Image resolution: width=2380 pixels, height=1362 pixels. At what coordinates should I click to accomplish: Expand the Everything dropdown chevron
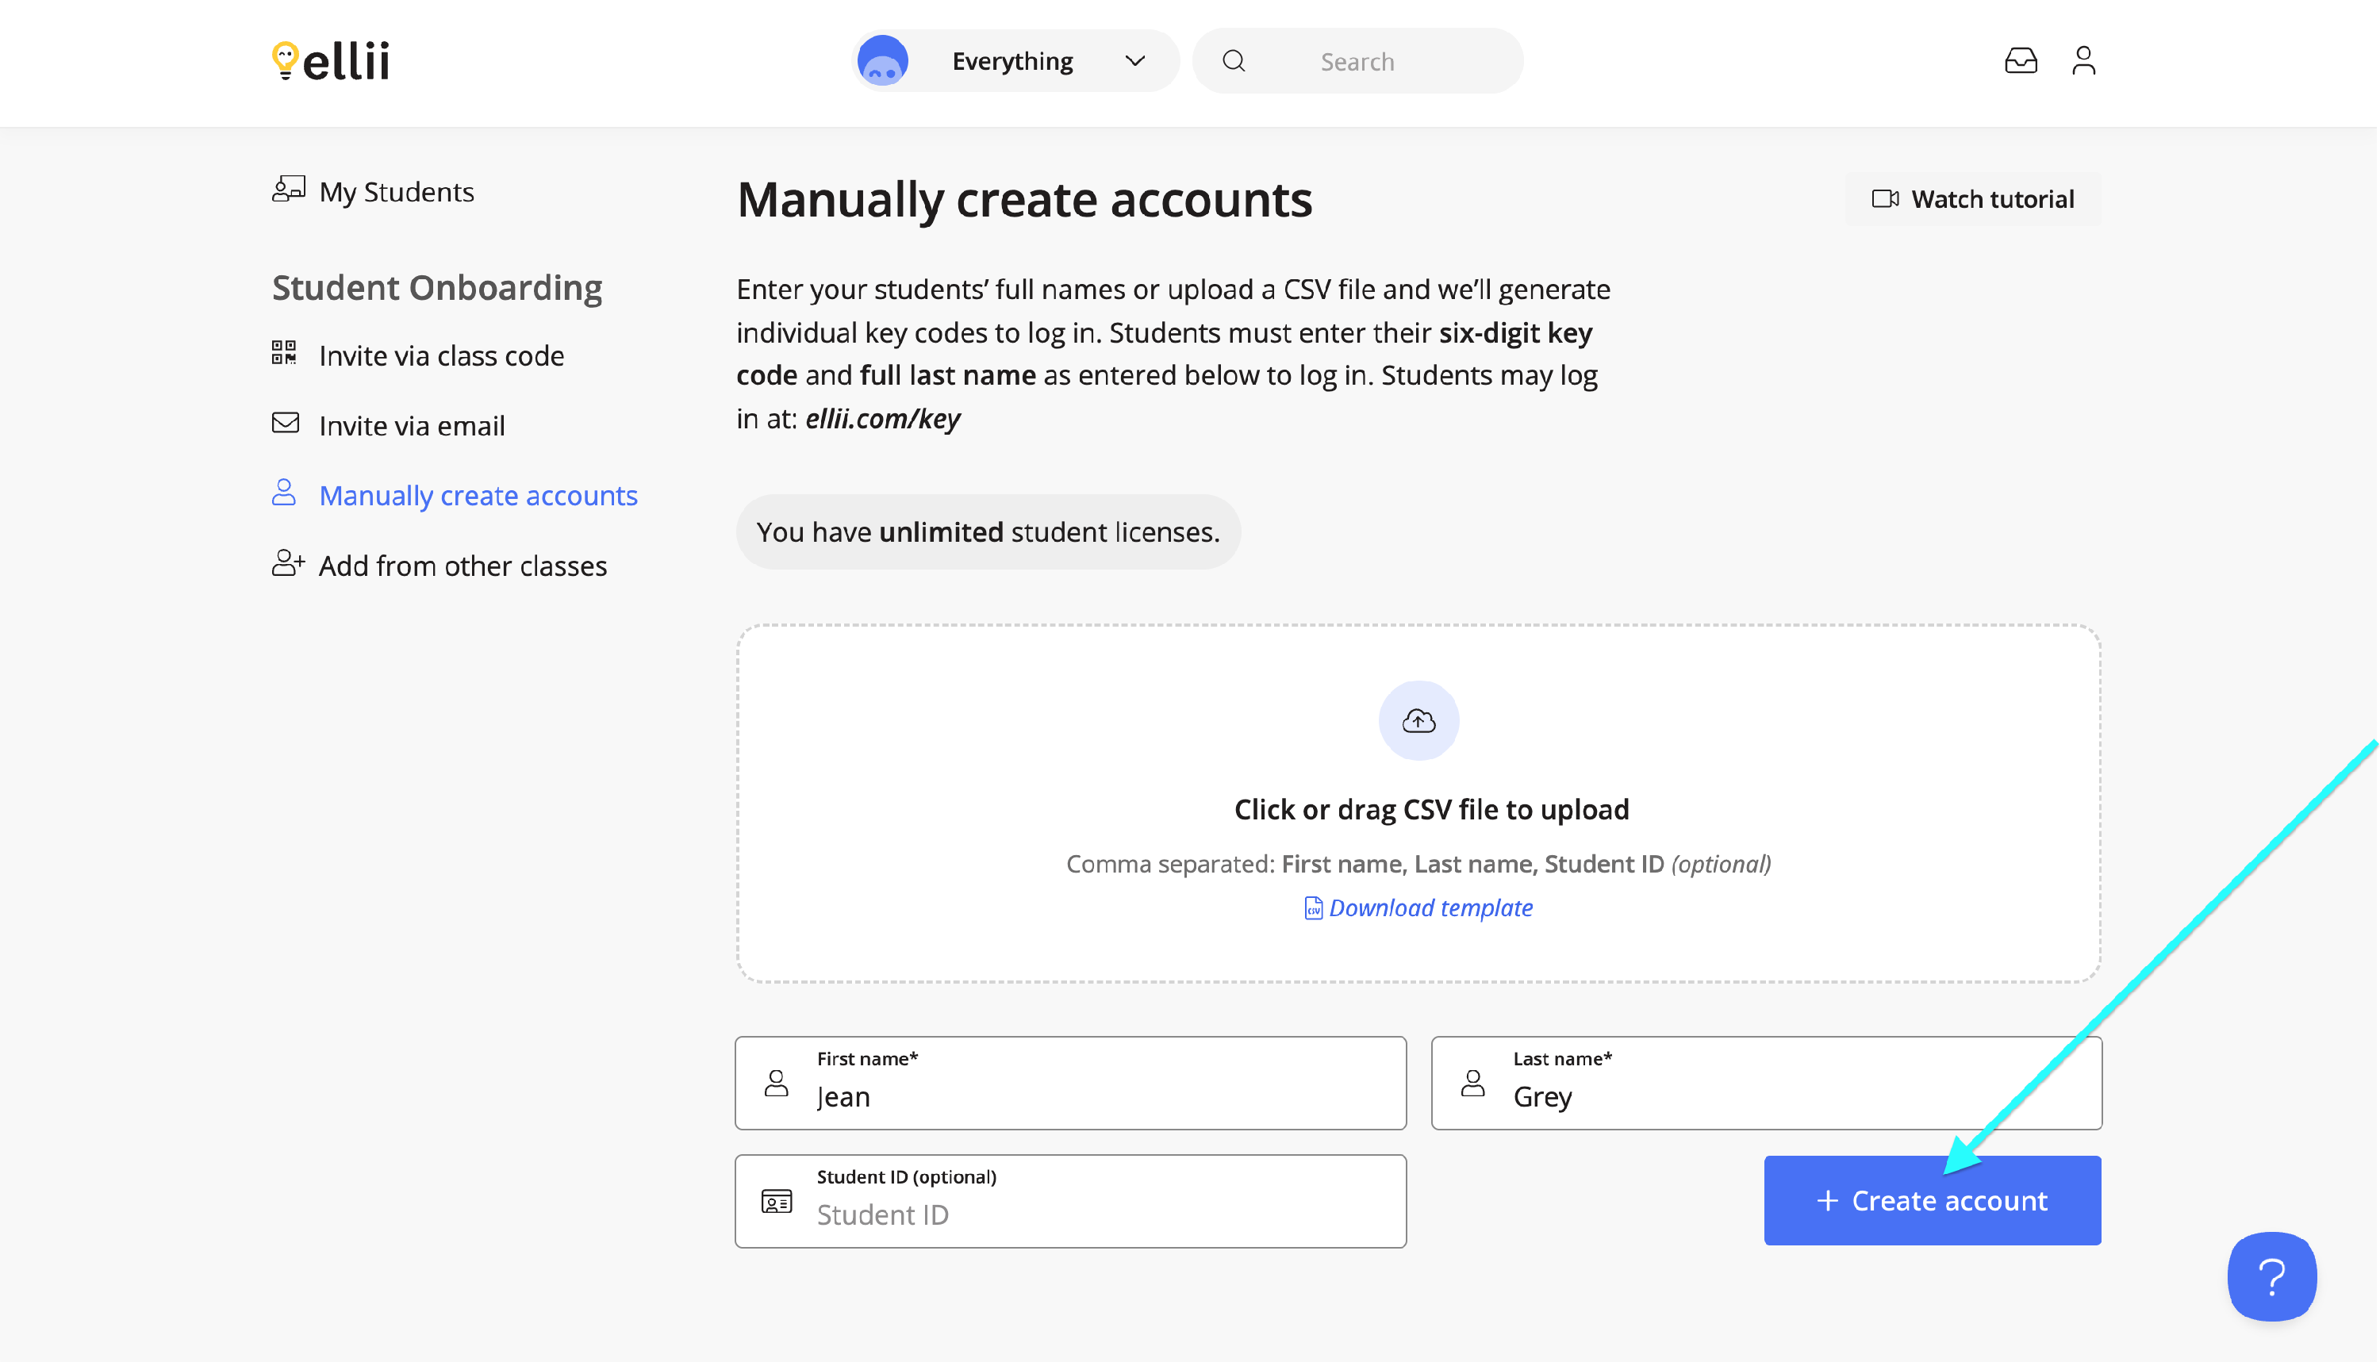[1134, 62]
